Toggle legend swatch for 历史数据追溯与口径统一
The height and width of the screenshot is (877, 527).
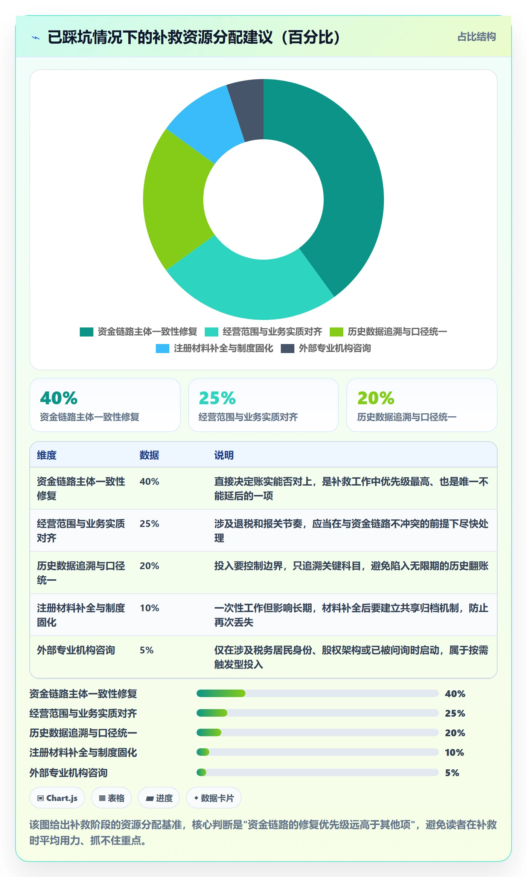[336, 332]
